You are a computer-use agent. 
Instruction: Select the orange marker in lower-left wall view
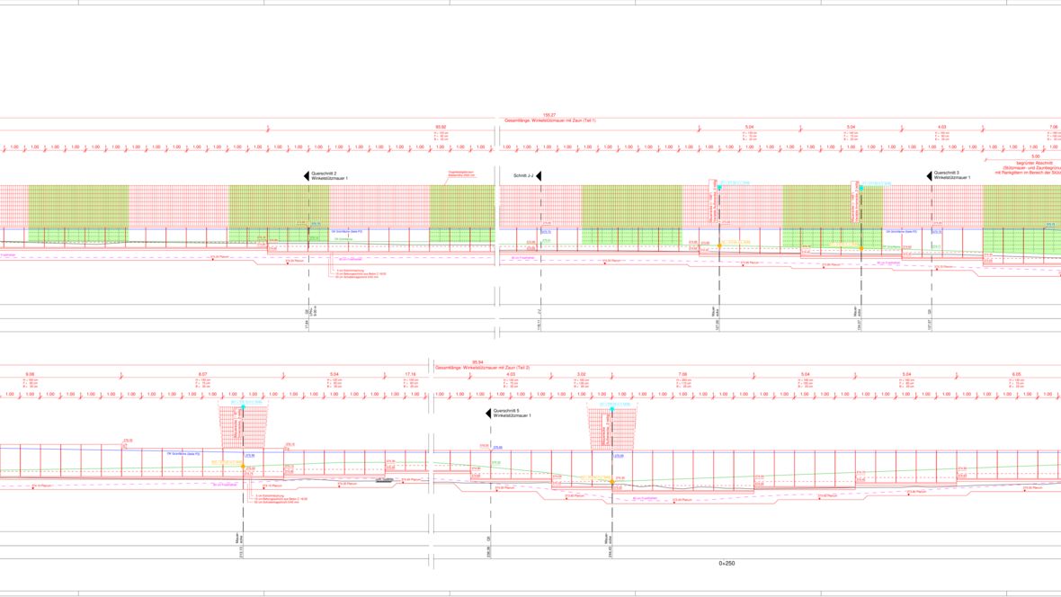(243, 468)
